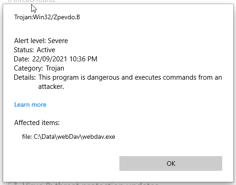Select the C:\Data\webDav\webdav.exe file path
This screenshot has height=185, width=236.
coord(74,136)
